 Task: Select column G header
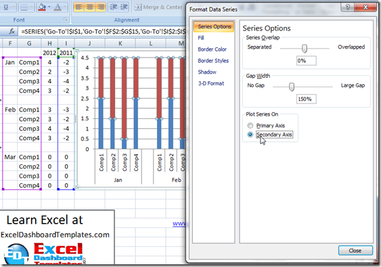tap(29, 43)
